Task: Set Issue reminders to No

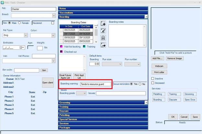Action: pos(140,84)
